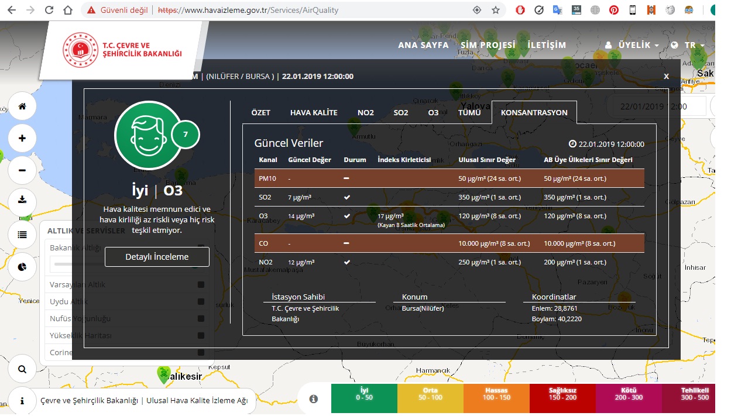Open the TÜMÜ tab
731x416 pixels.
[469, 112]
